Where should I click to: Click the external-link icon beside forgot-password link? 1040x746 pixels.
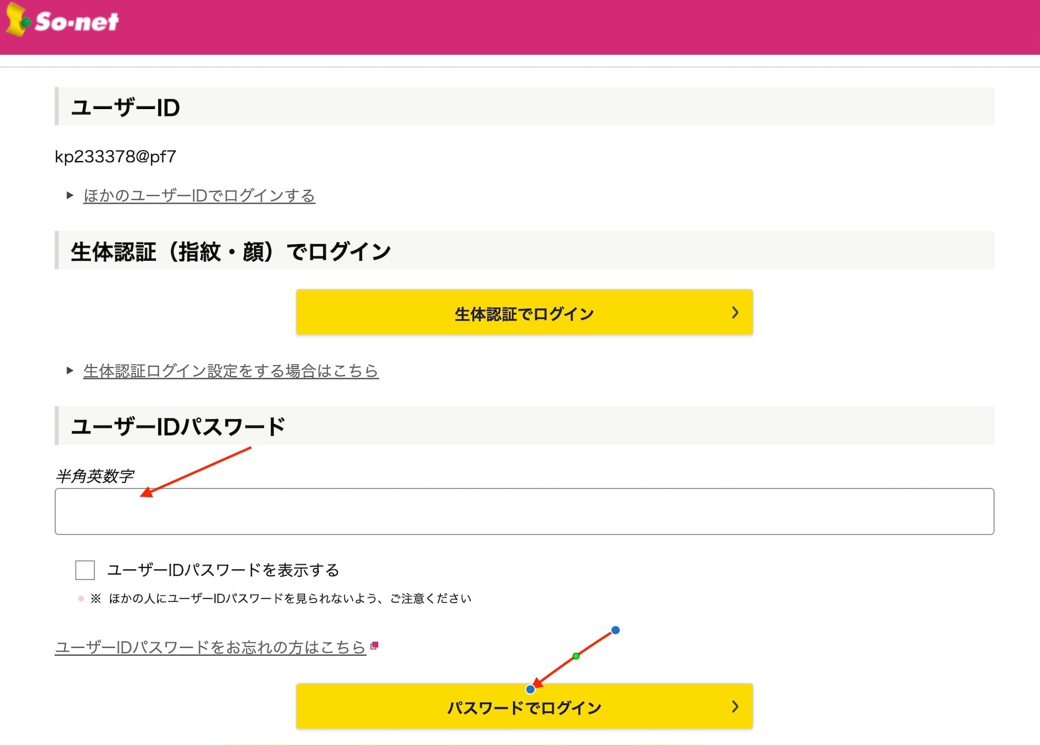pyautogui.click(x=374, y=646)
